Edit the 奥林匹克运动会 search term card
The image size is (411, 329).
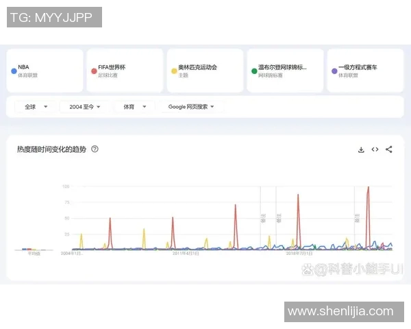click(206, 71)
